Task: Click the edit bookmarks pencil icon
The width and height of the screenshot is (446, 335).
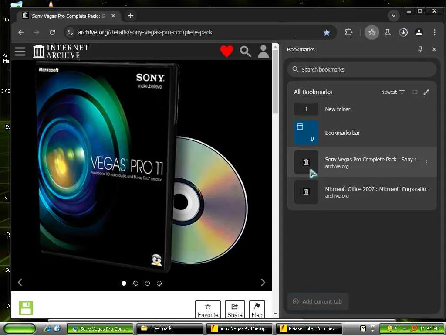Action: [x=426, y=92]
